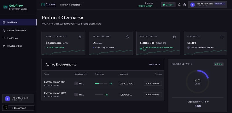Click the wallet icon on Total Value Locked card
Image resolution: width=232 pixels, height=113 pixels.
(x=80, y=37)
